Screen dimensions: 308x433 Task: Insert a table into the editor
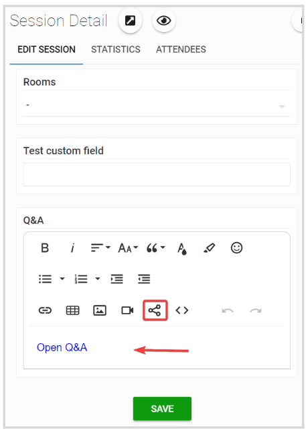(72, 310)
